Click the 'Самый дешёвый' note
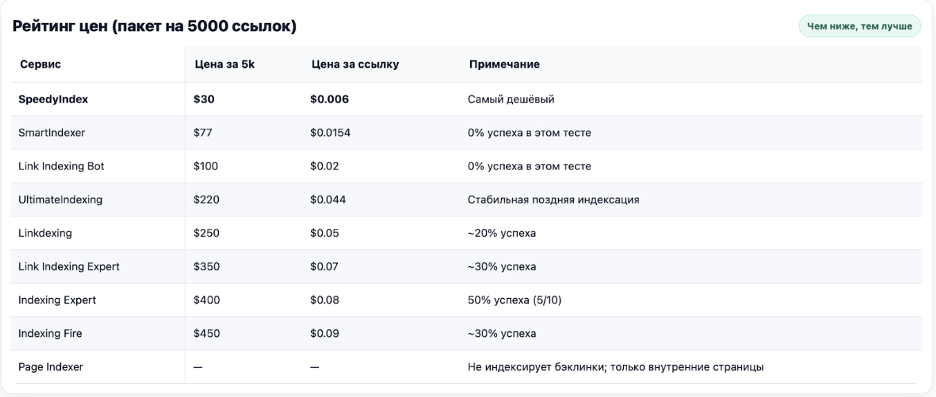The image size is (936, 397). [x=512, y=99]
